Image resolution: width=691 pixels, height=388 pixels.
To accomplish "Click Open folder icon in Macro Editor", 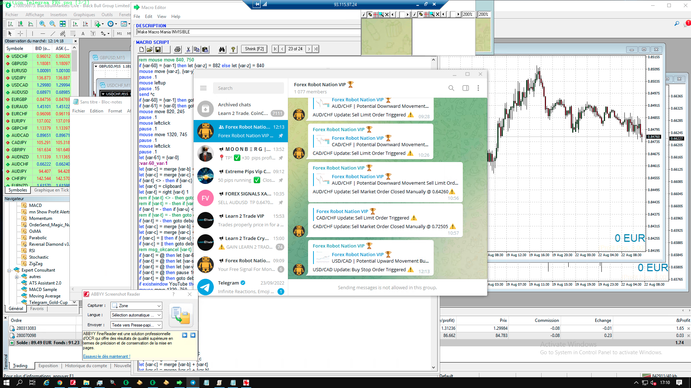I will (150, 49).
